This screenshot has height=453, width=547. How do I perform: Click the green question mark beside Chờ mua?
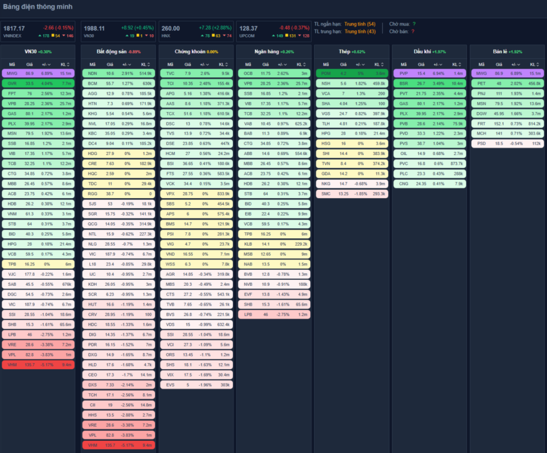414,24
